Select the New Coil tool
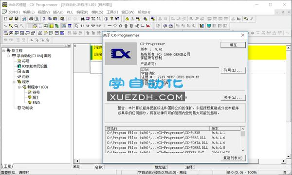 [115, 26]
